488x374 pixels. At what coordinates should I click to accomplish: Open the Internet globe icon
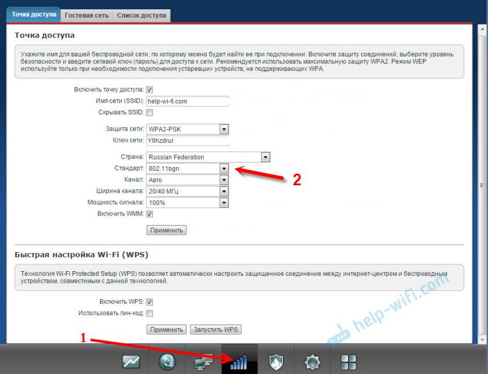pyautogui.click(x=167, y=362)
